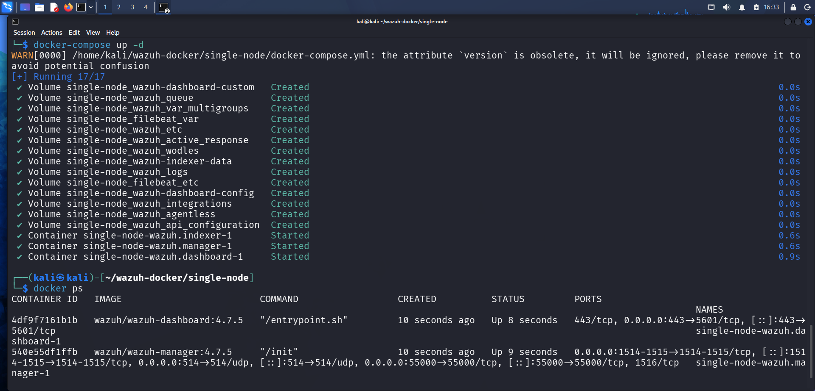Open a new terminal from panel launcher
Screen dimensions: 815x391
(81, 7)
